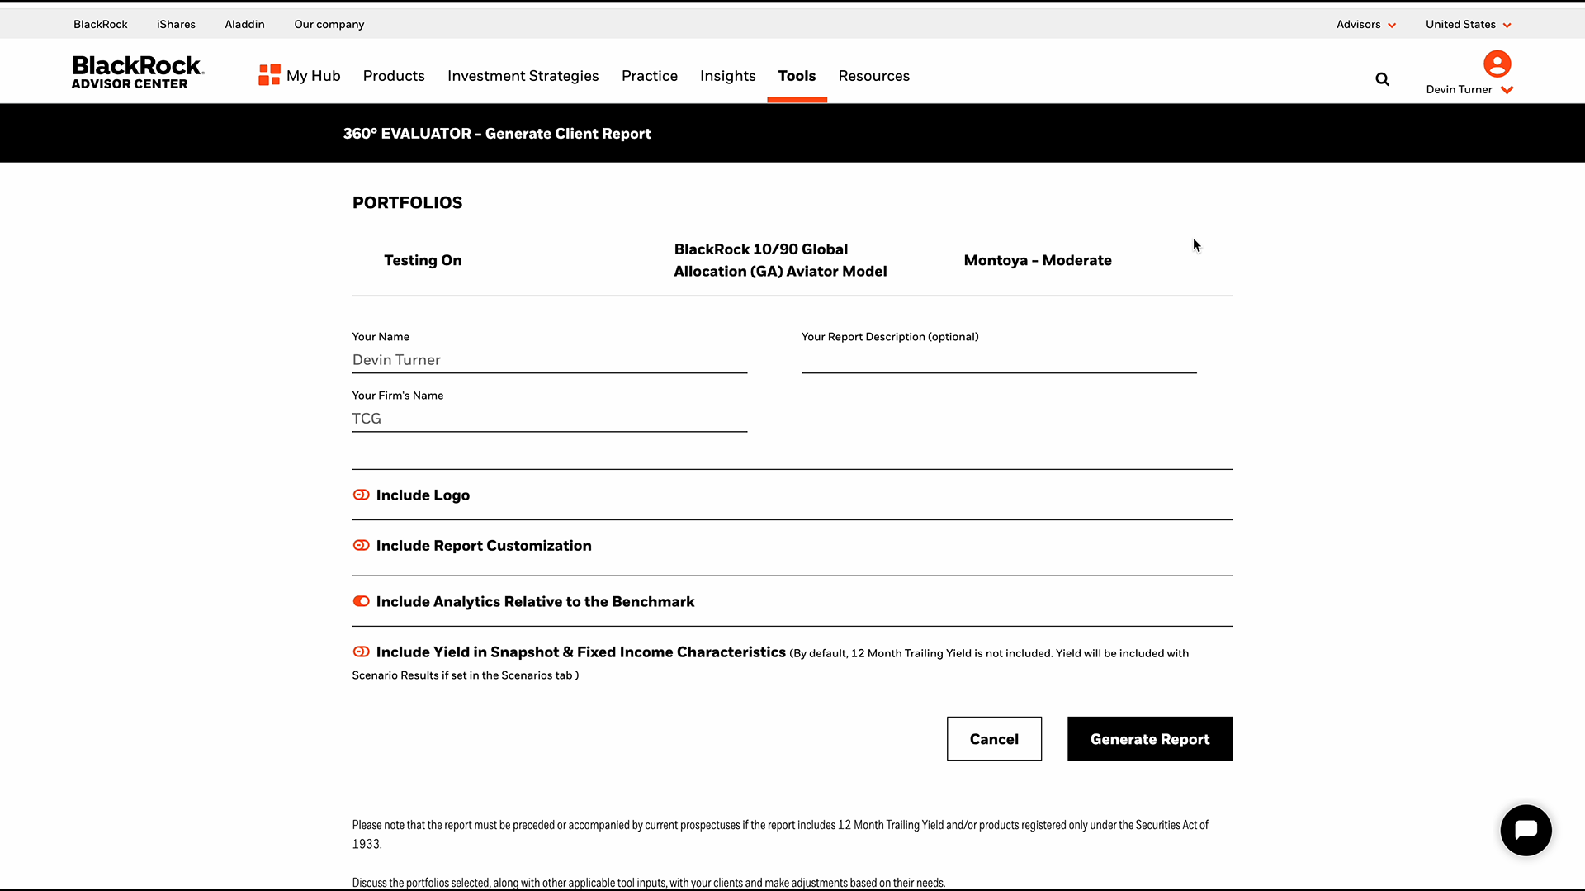Expand the United States region dropdown

tap(1468, 24)
